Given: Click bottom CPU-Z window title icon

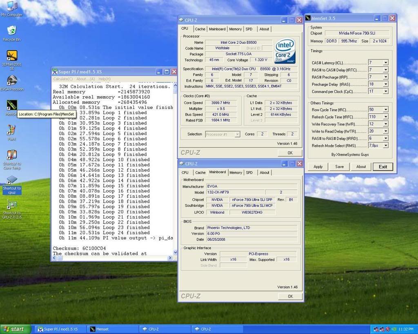Looking at the screenshot, I should (182, 164).
